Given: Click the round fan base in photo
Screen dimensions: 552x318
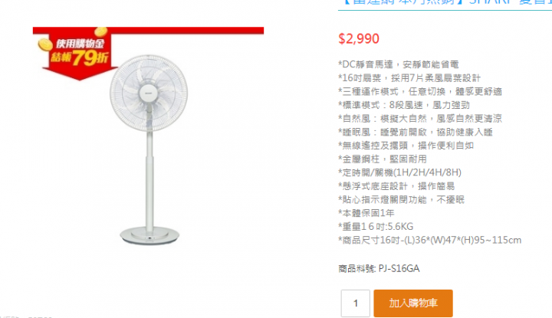Looking at the screenshot, I should click(149, 235).
